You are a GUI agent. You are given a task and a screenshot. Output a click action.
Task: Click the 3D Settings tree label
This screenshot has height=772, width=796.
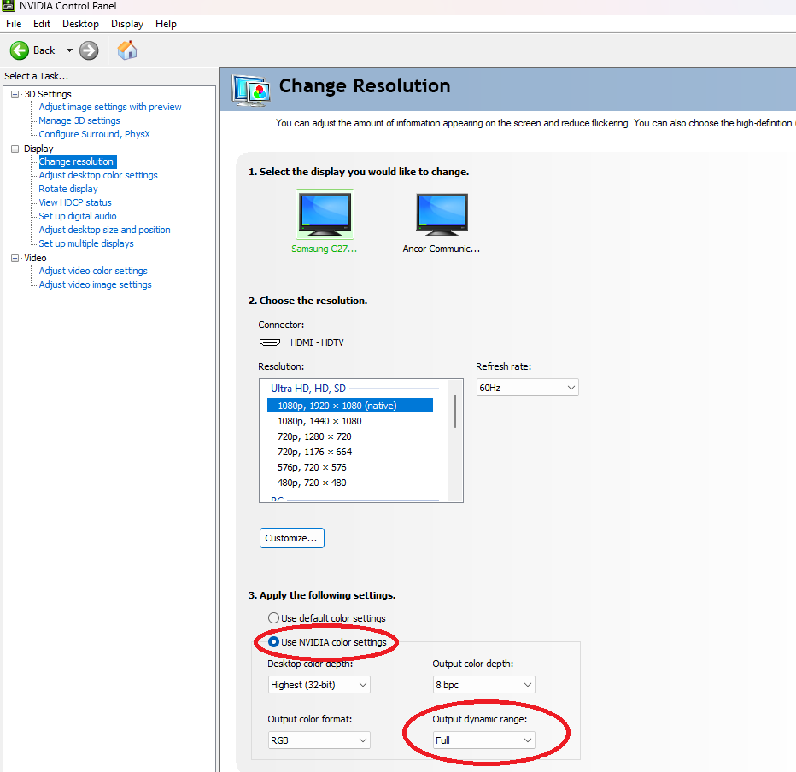(x=48, y=95)
